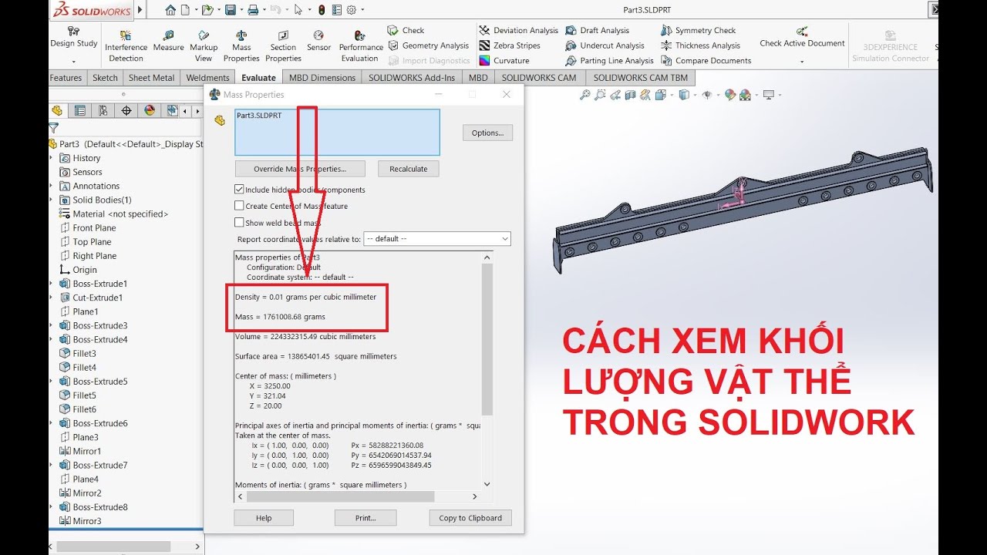Select the Mirror1 feature
Image resolution: width=987 pixels, height=555 pixels.
(80, 451)
